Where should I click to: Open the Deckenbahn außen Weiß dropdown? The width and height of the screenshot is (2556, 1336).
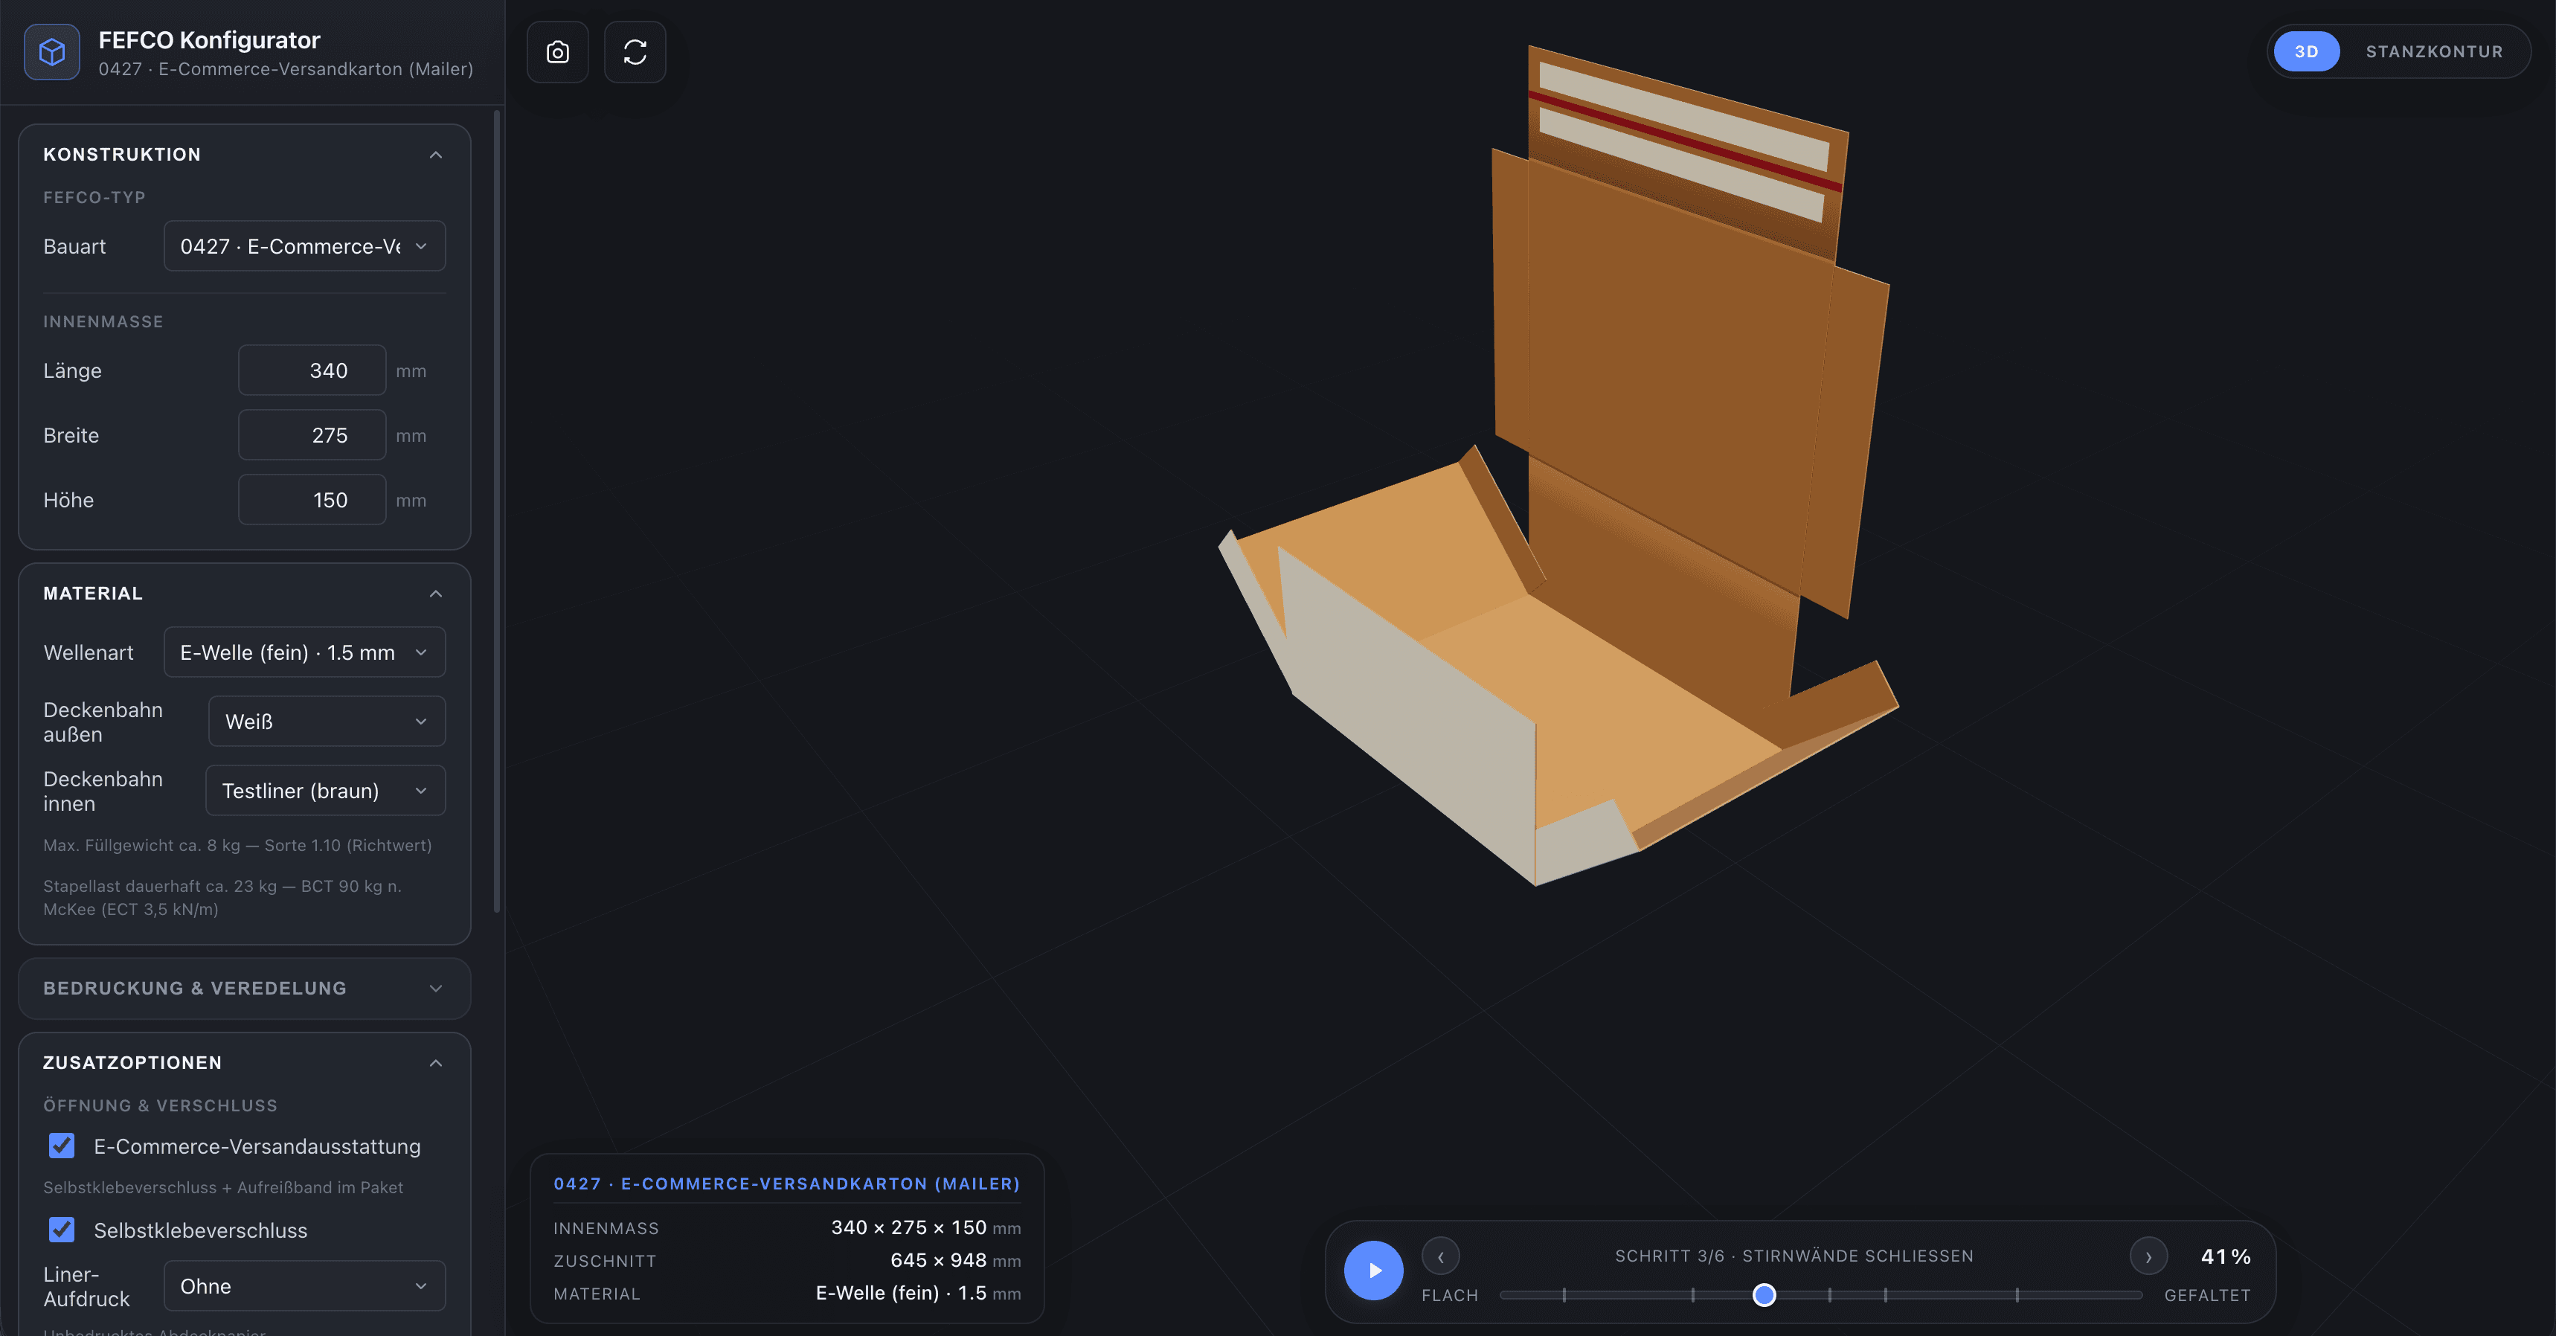pyautogui.click(x=327, y=722)
